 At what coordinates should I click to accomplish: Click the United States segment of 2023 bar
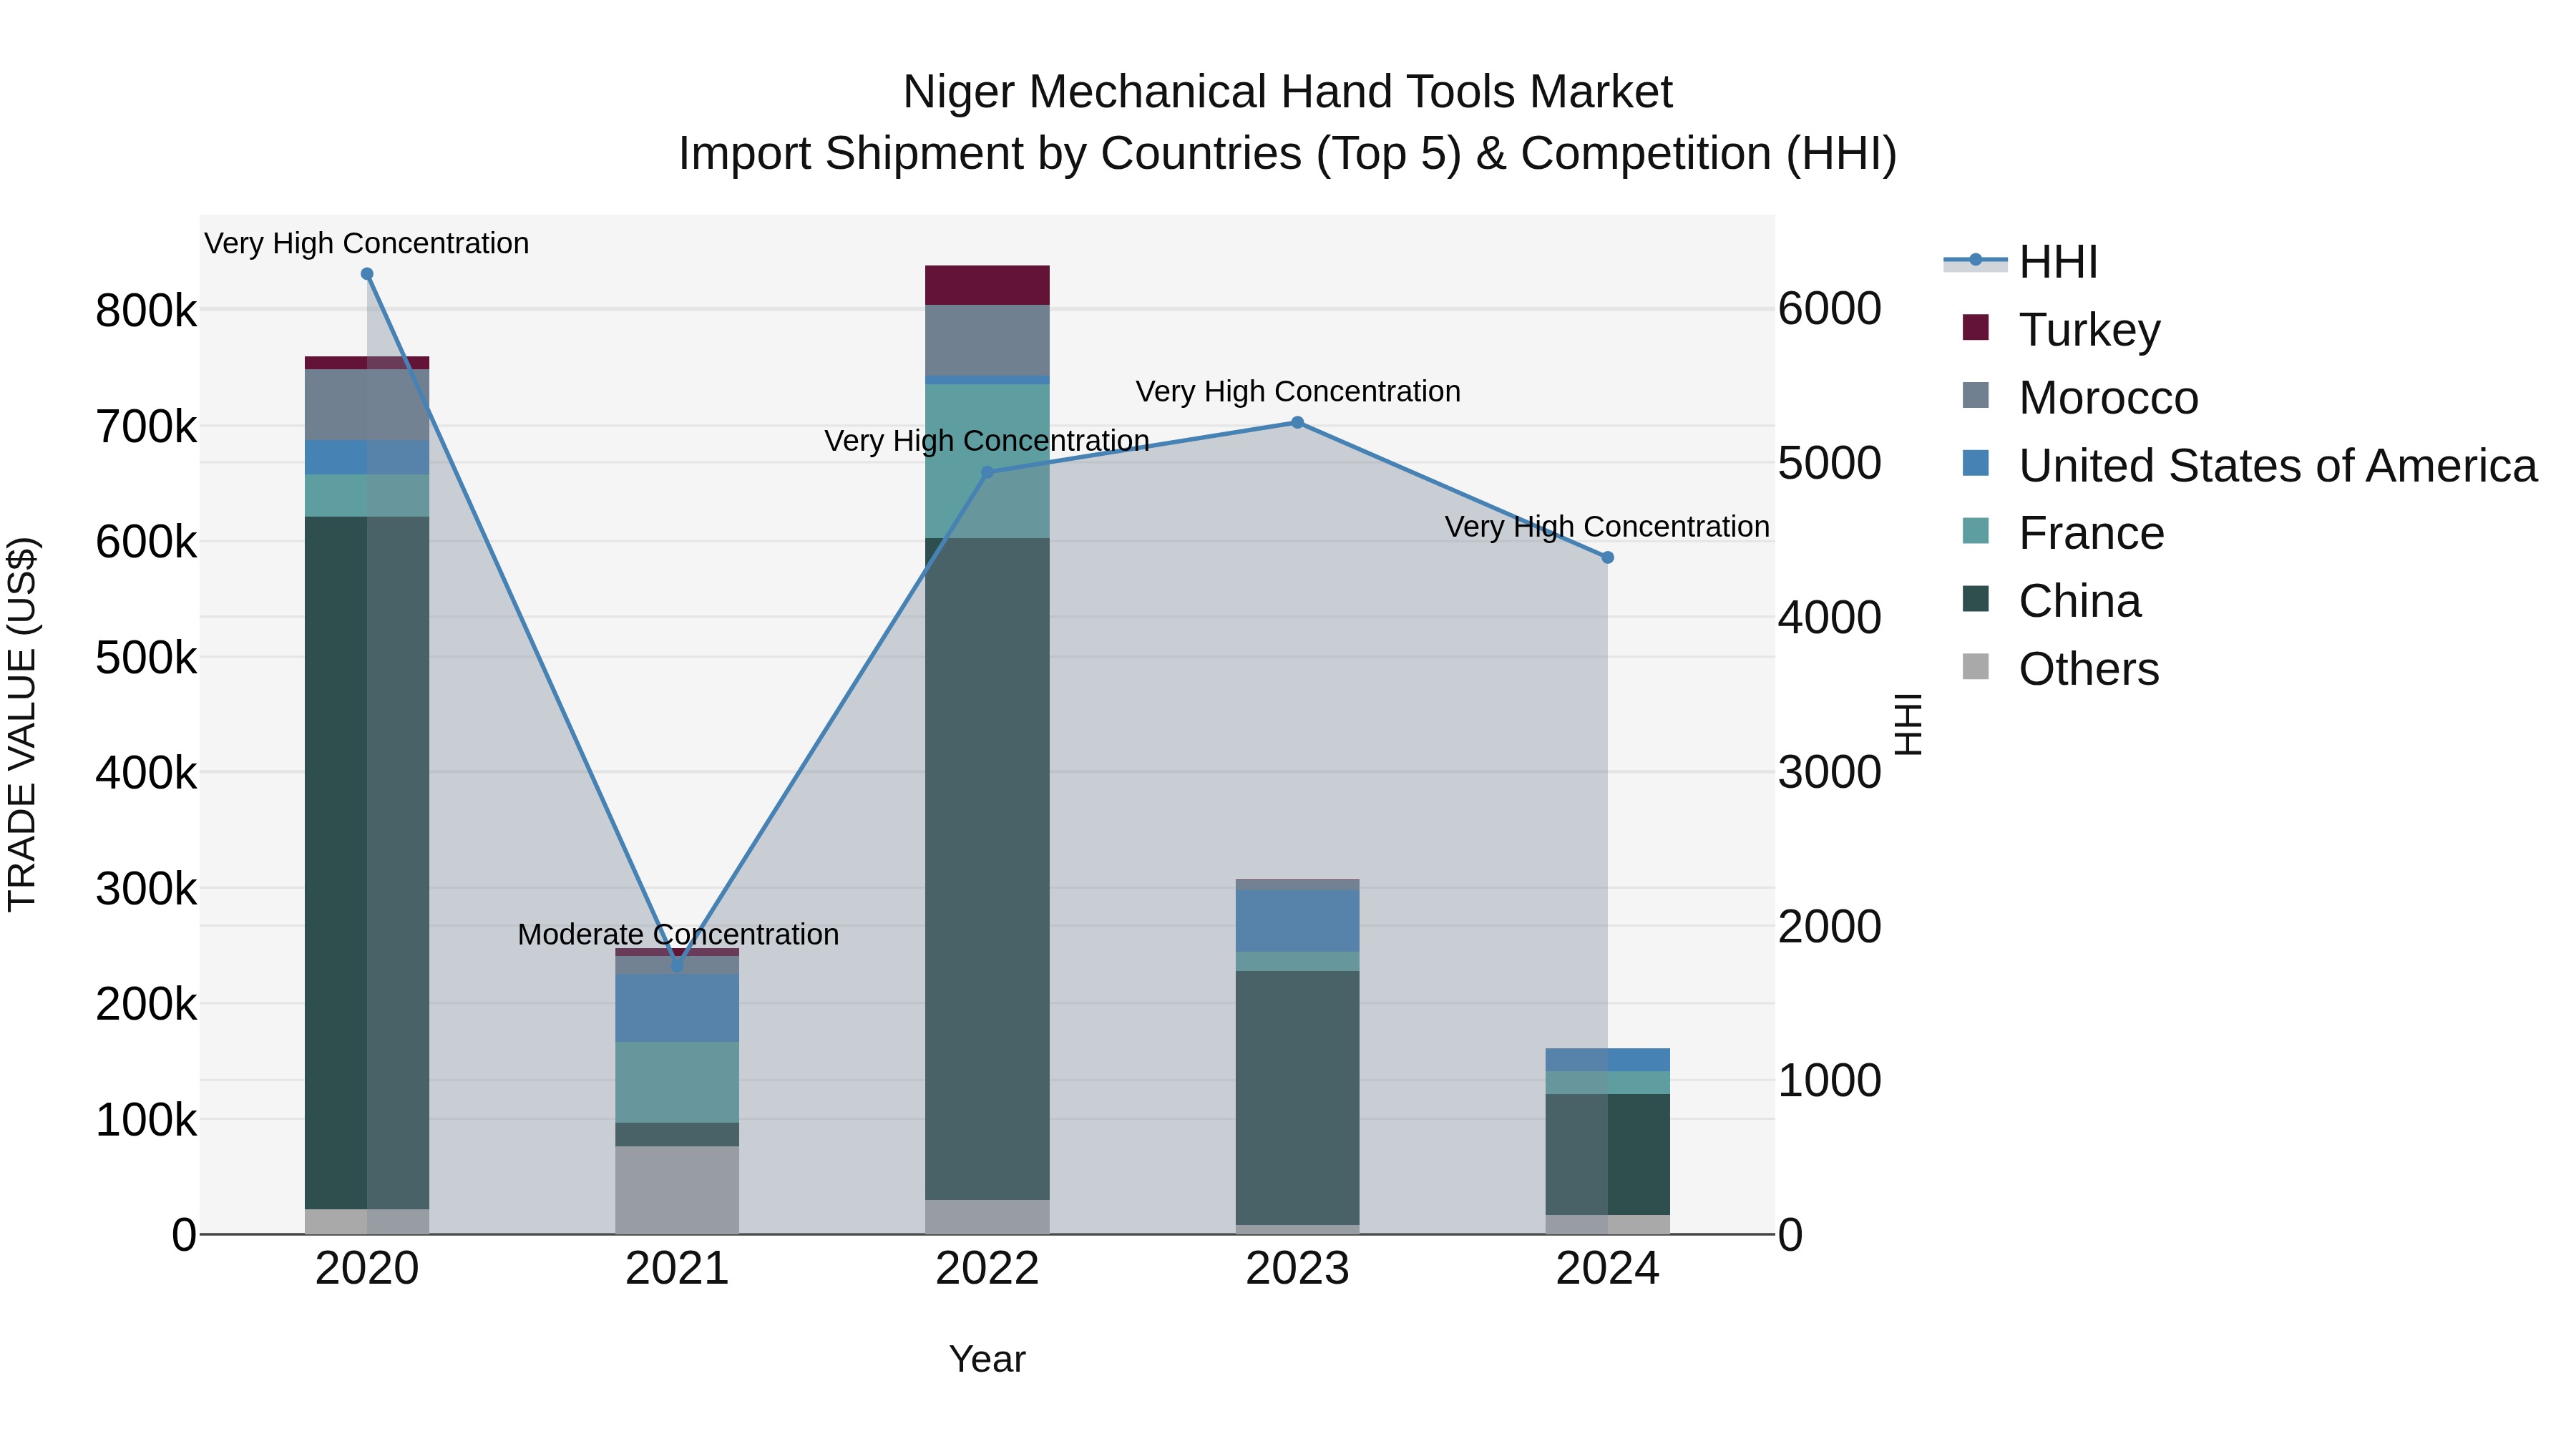point(1298,921)
